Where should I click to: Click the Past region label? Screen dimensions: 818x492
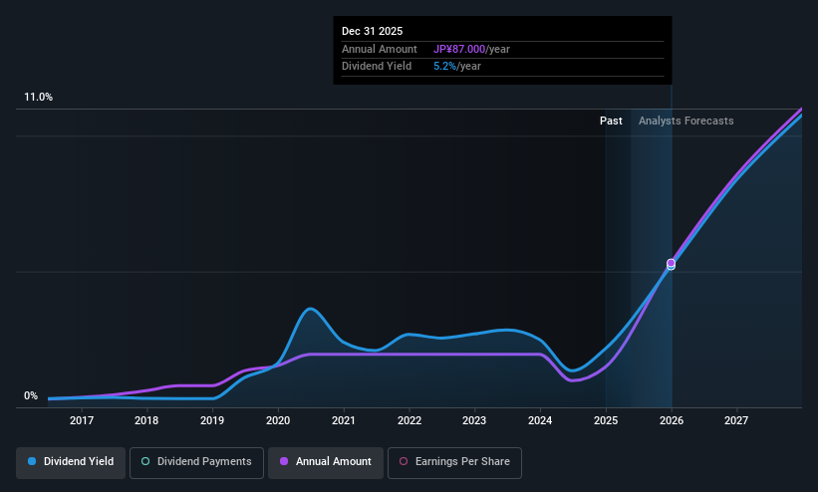[611, 121]
